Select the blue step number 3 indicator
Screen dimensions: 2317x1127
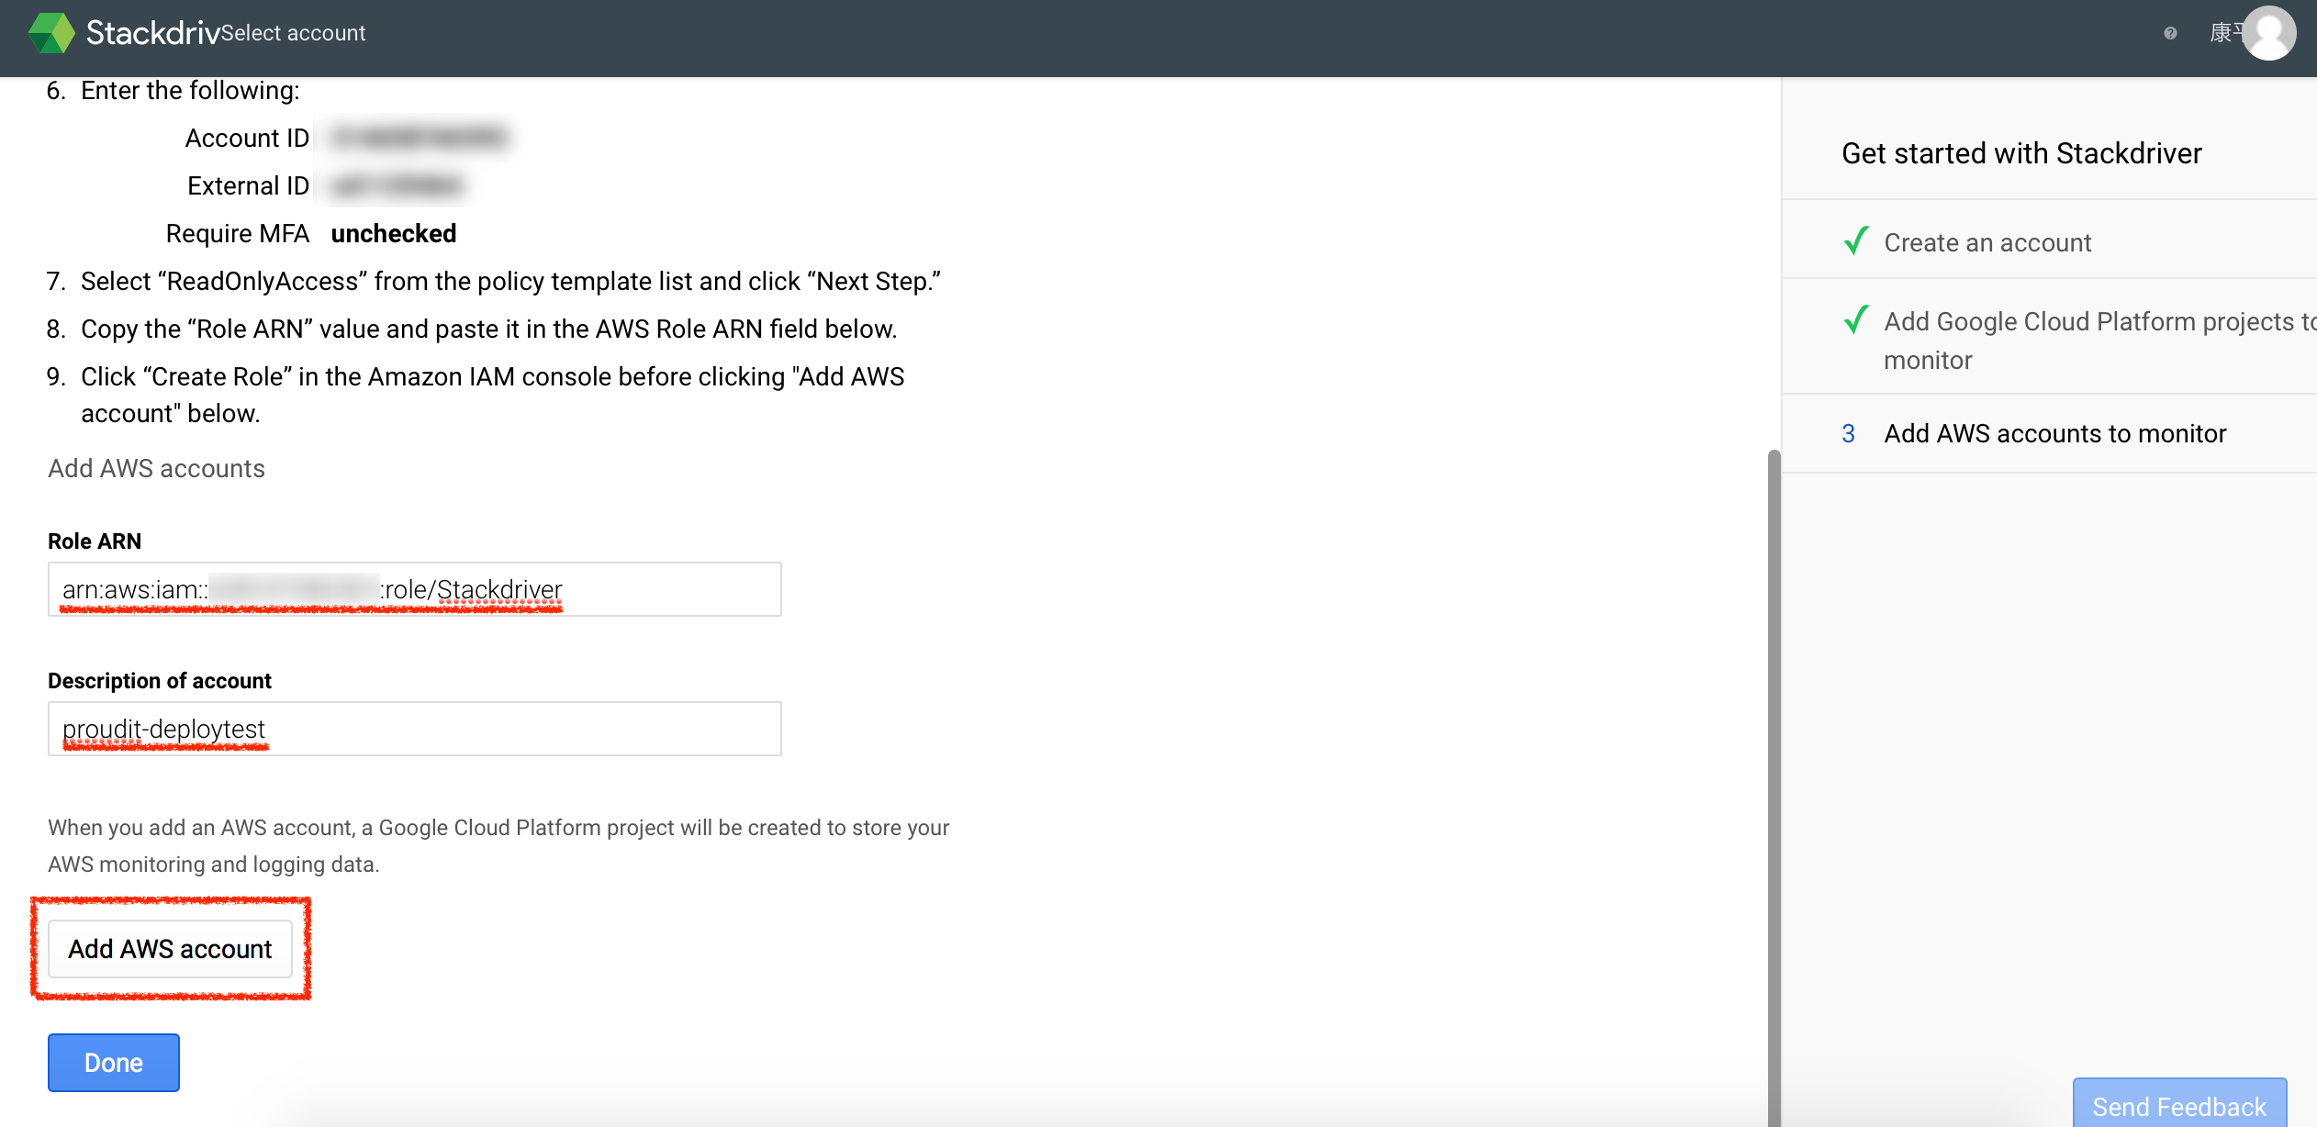point(1849,434)
